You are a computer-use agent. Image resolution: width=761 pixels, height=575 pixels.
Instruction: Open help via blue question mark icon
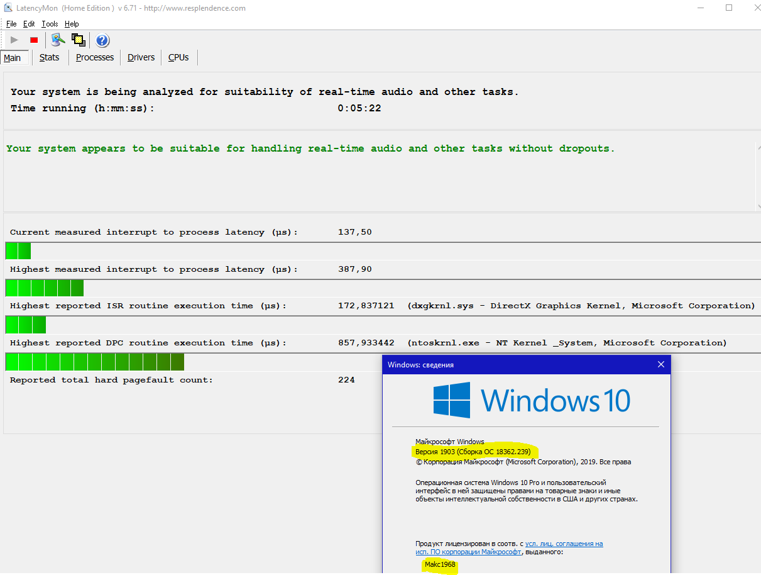pyautogui.click(x=102, y=41)
